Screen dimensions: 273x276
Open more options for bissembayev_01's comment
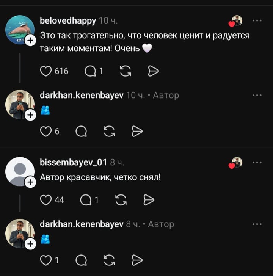click(257, 162)
